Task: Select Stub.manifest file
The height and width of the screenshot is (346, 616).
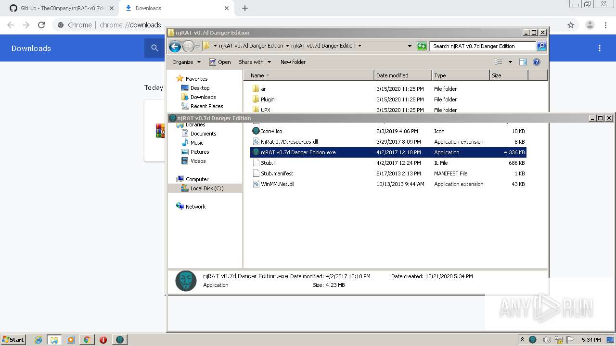Action: tap(277, 173)
